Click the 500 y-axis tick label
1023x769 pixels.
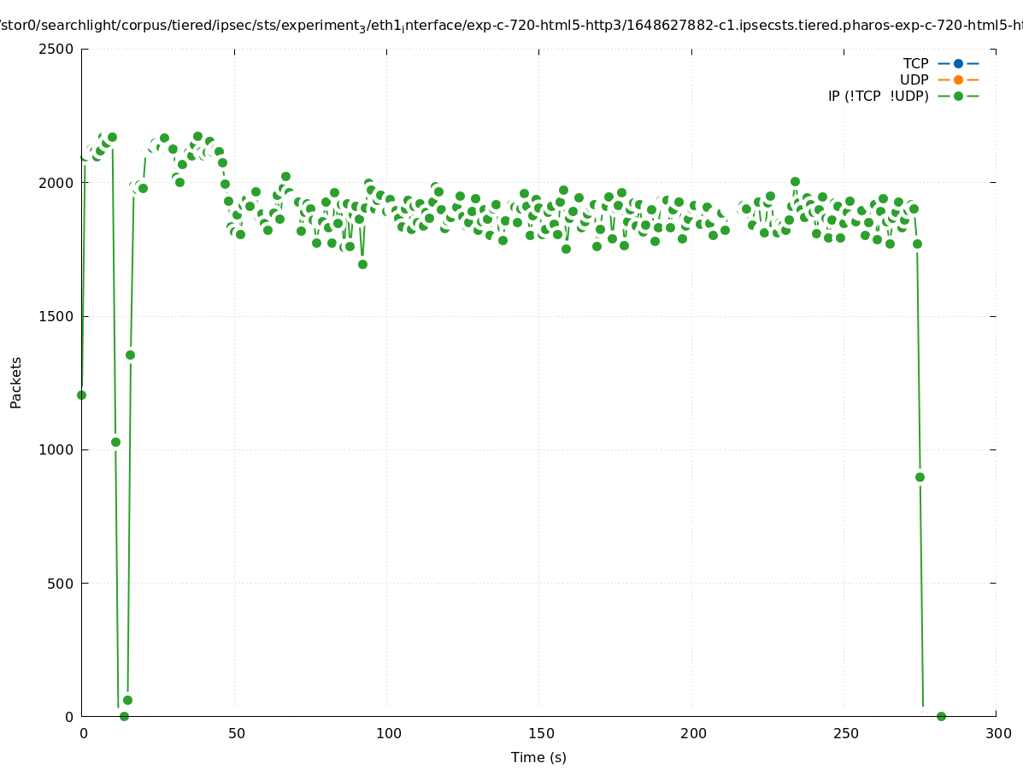click(x=62, y=584)
